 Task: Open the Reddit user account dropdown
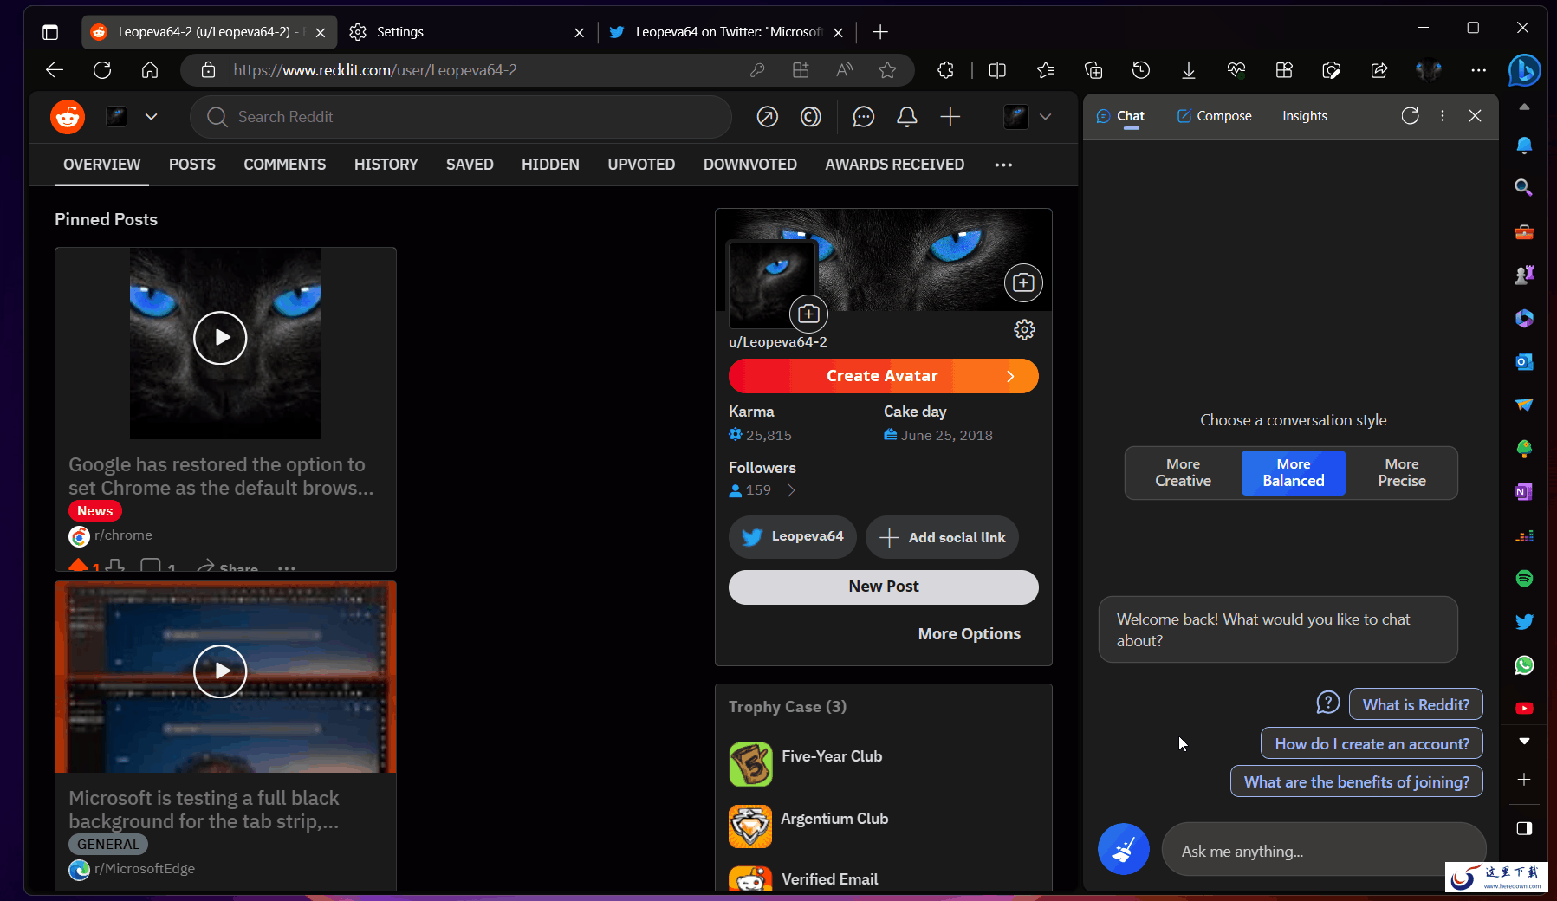(x=1028, y=117)
